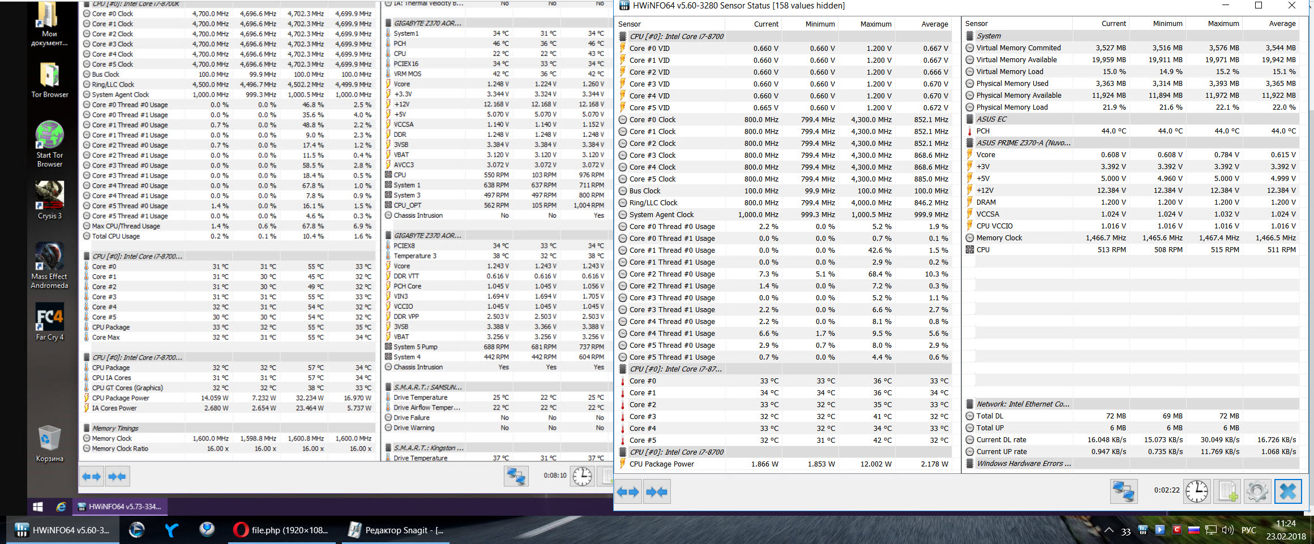1314x544 pixels.
Task: Click the expand columns arrows in HWiNFO64 v5.60 window
Action: point(627,492)
